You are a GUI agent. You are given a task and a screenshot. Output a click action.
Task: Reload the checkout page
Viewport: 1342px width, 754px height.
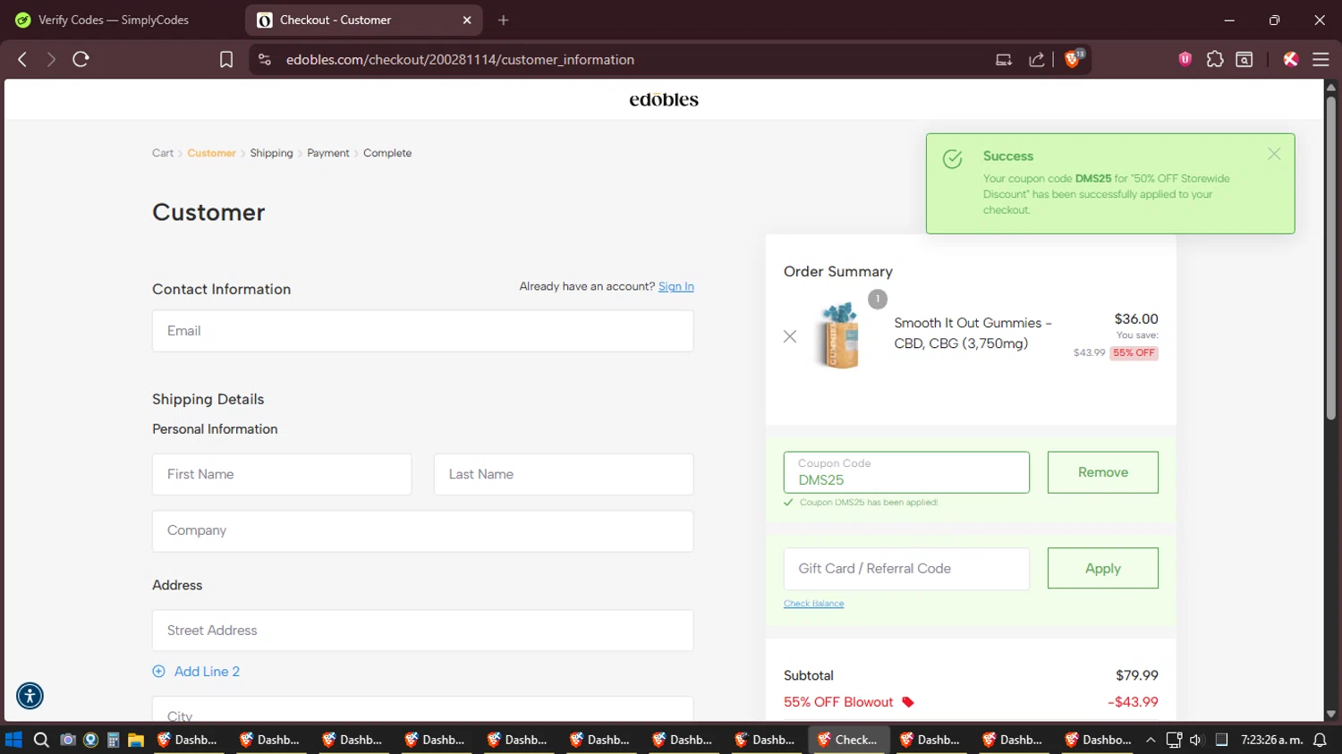[x=81, y=59]
